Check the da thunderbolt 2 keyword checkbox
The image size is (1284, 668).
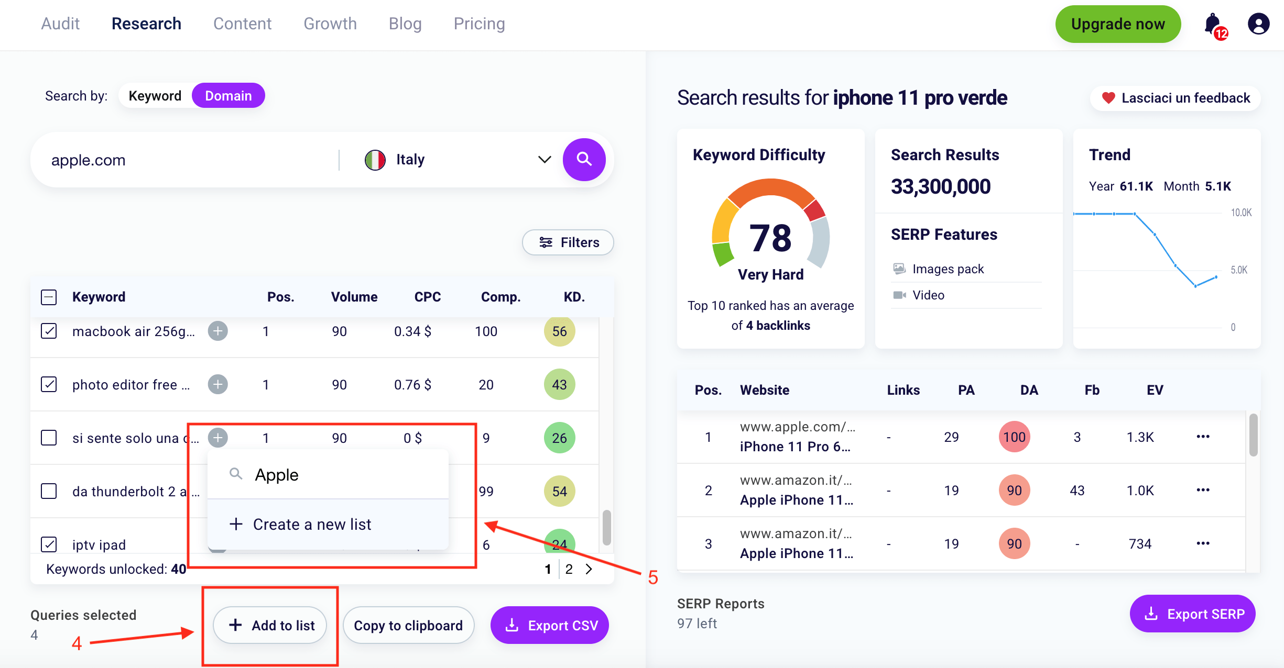pyautogui.click(x=49, y=491)
